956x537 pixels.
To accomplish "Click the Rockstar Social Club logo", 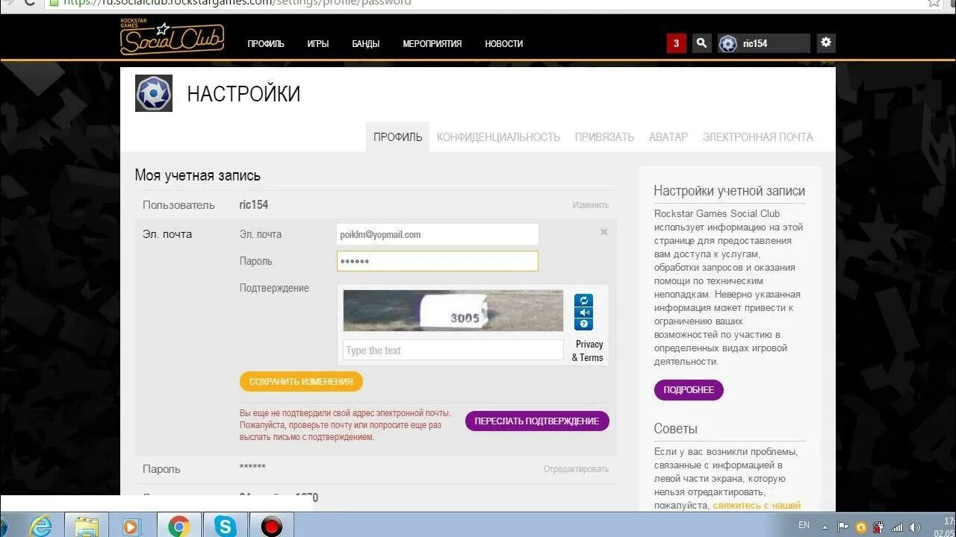I will coord(172,37).
